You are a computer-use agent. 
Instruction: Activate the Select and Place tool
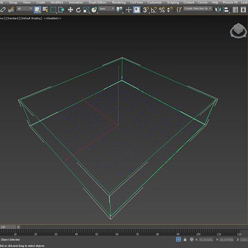94,10
